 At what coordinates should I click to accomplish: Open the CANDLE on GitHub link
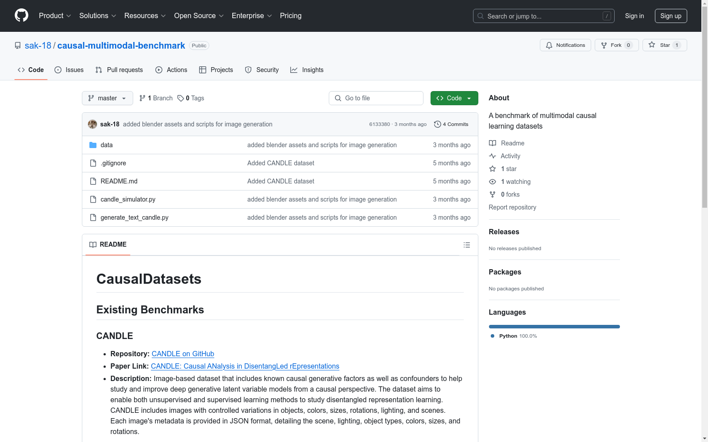[x=183, y=354]
